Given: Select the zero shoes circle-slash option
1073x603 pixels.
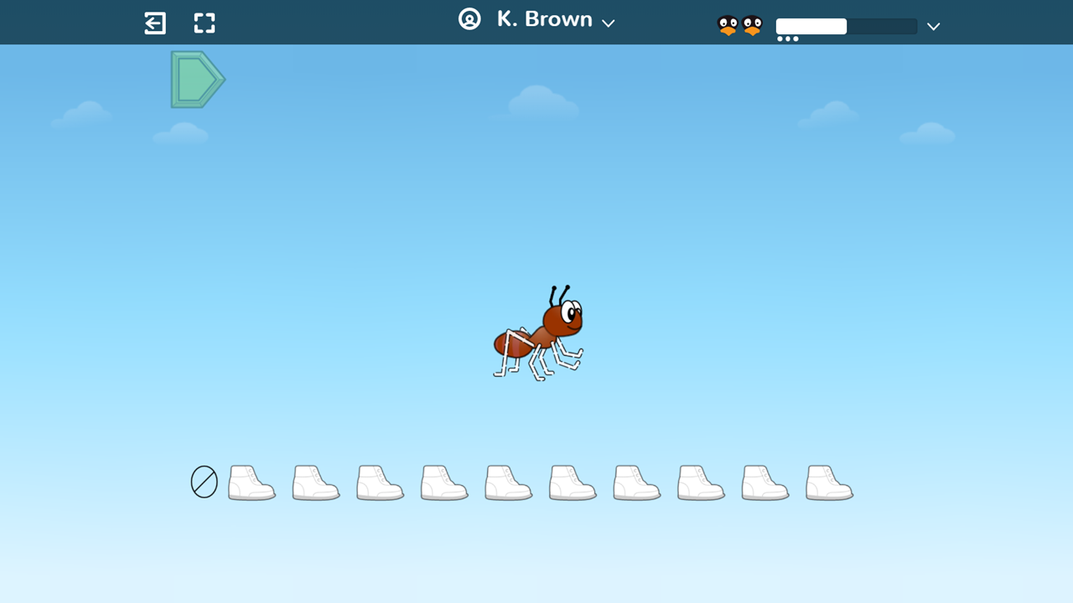Looking at the screenshot, I should pyautogui.click(x=205, y=482).
